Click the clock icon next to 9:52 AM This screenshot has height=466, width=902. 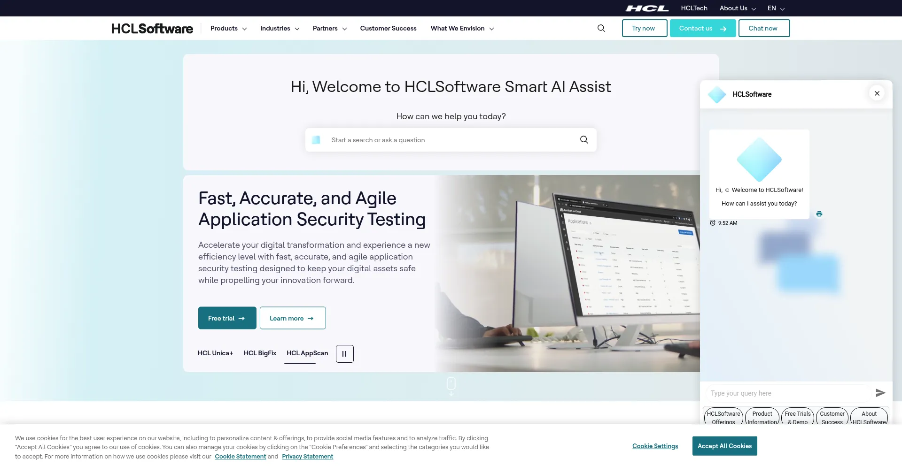713,223
